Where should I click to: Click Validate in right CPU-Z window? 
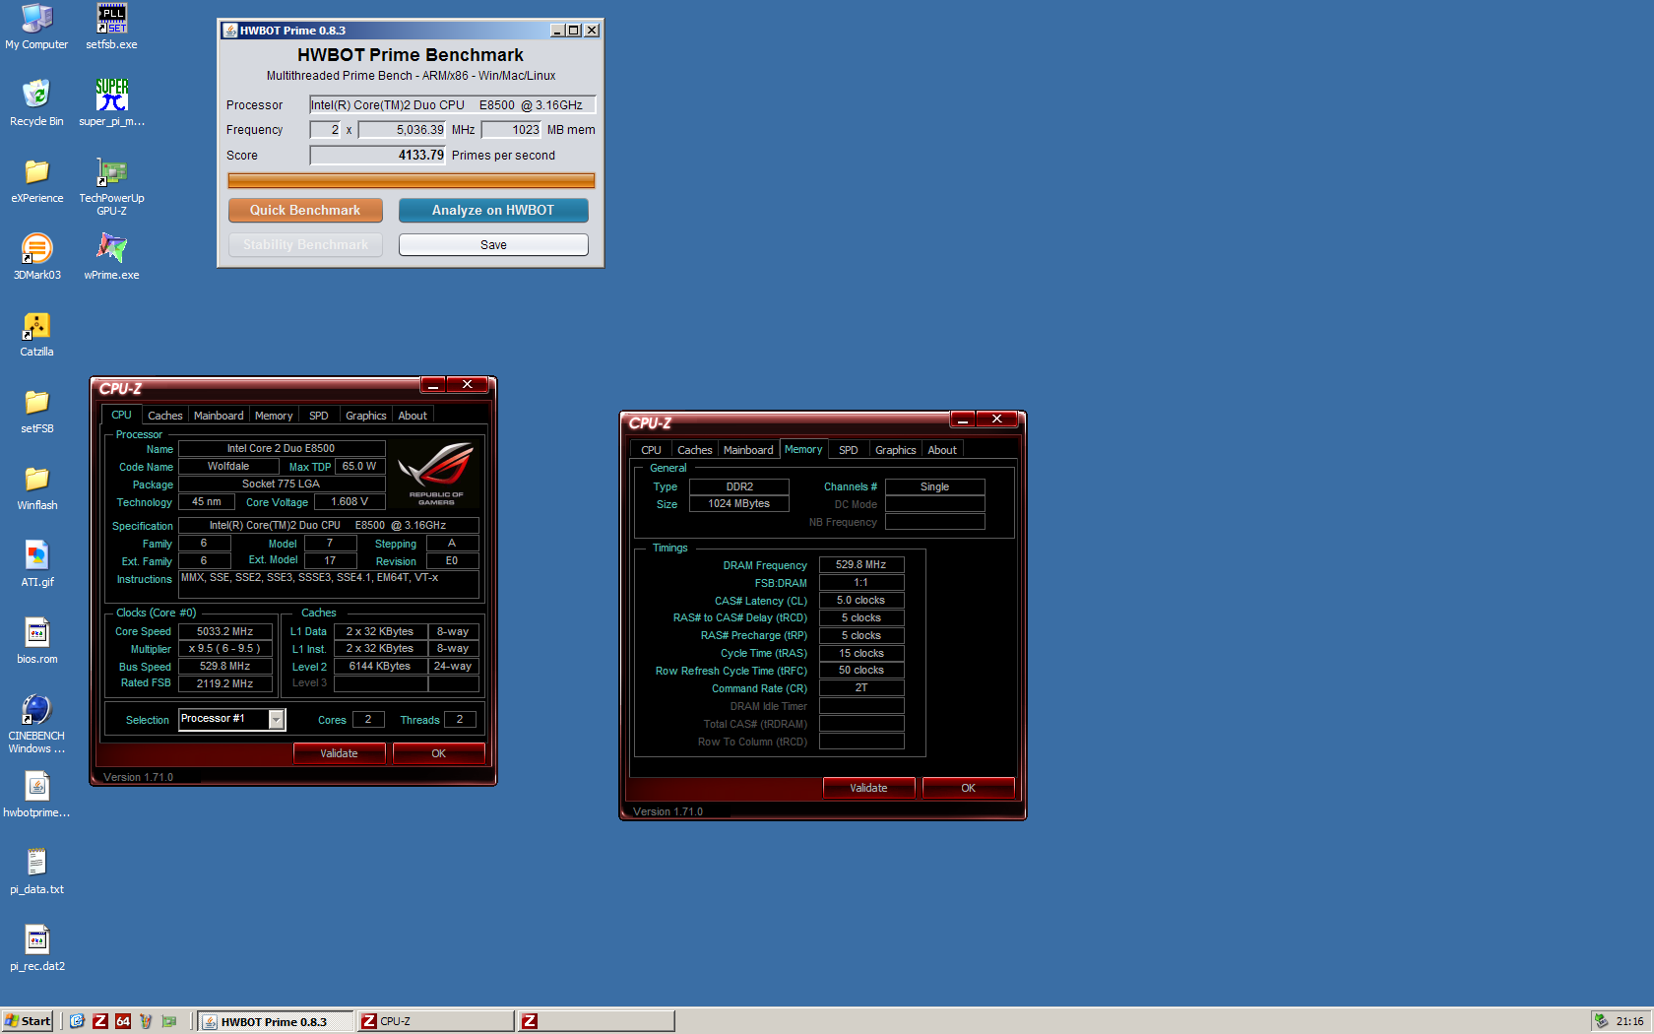[x=868, y=788]
